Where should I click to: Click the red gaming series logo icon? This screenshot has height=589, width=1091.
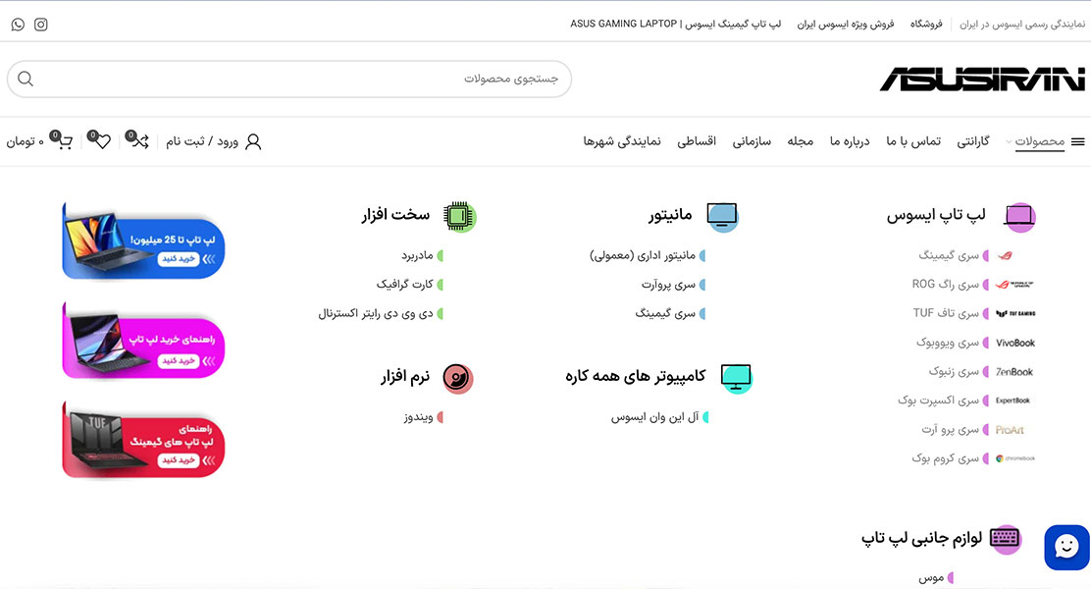pyautogui.click(x=1005, y=255)
